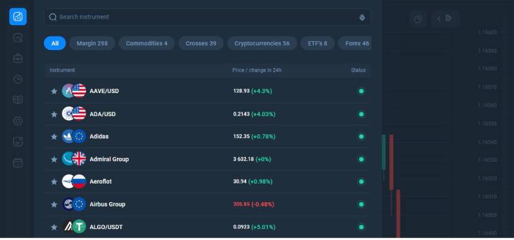The image size is (514, 240).
Task: Click the Price / change in 24h header
Action: [x=256, y=70]
